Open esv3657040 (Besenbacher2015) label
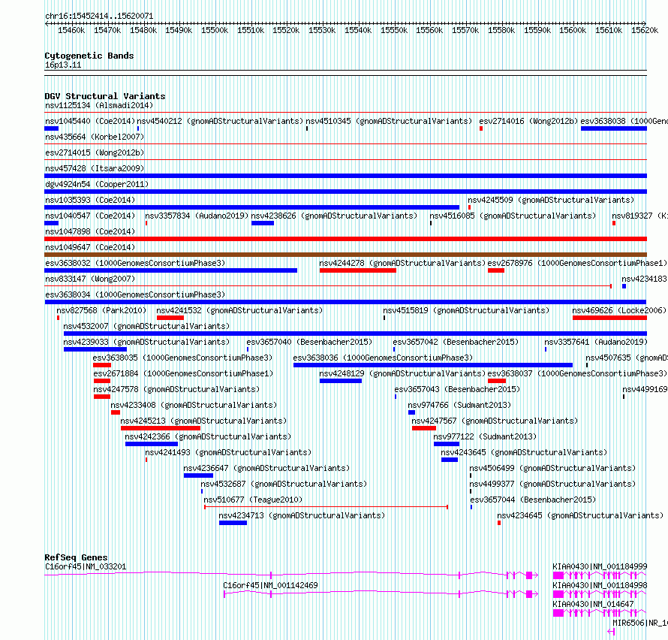668x640 pixels. pos(309,342)
